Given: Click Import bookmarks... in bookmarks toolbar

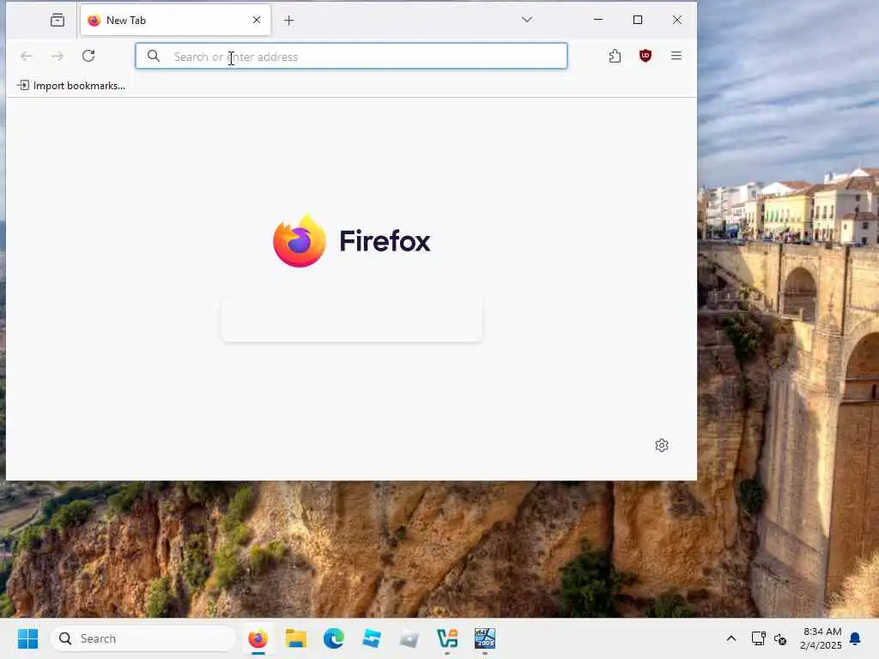Looking at the screenshot, I should point(71,86).
